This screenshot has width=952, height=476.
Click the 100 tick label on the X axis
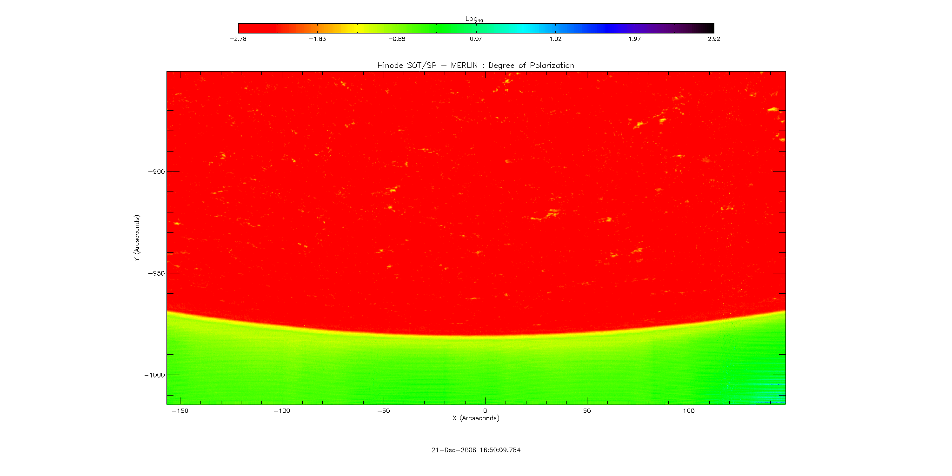tap(688, 411)
